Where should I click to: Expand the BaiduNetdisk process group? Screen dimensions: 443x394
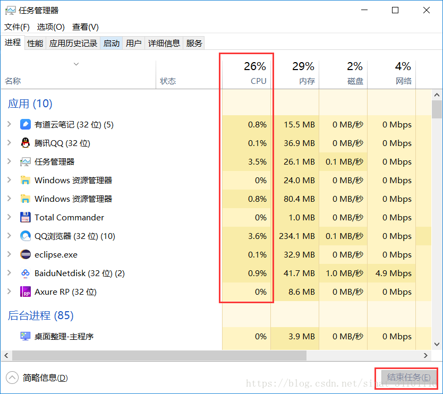[10, 273]
